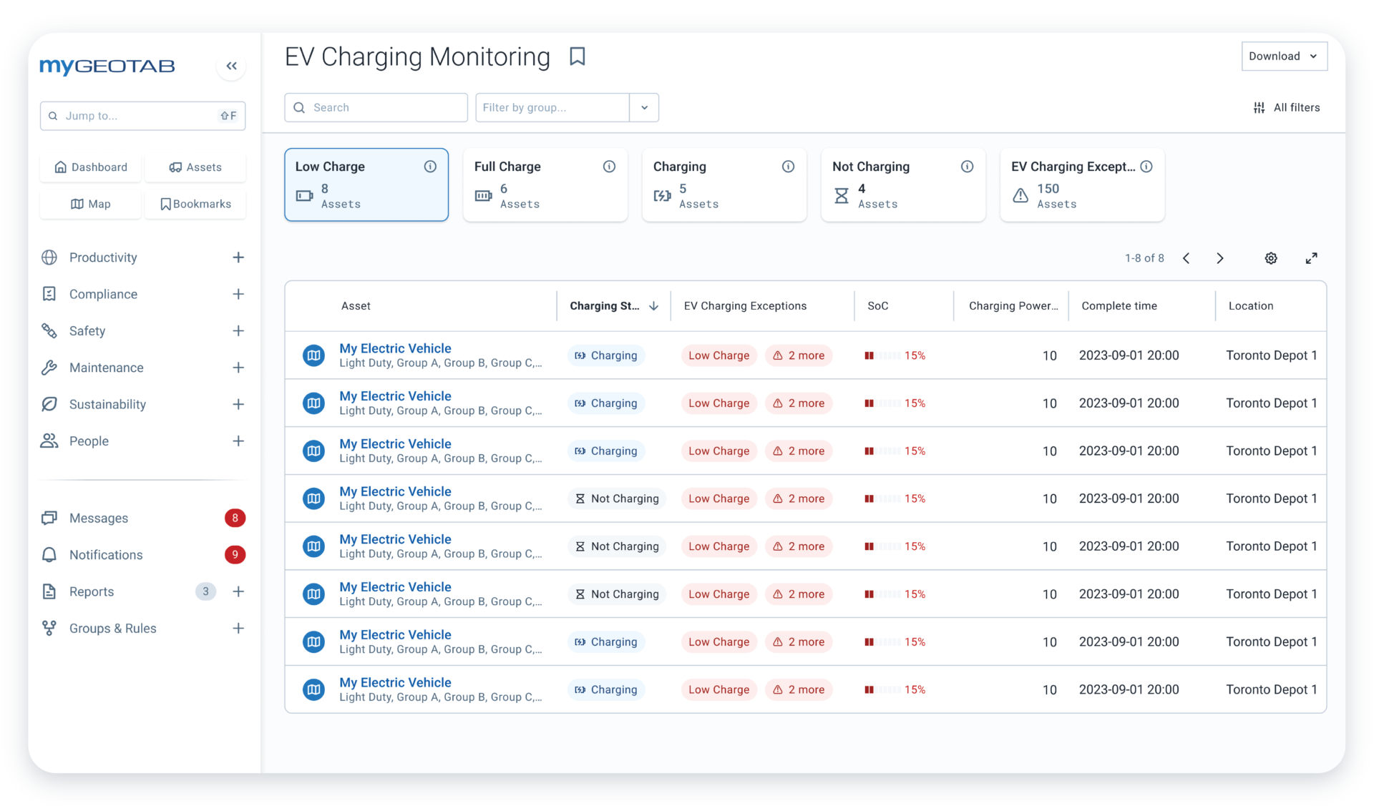
Task: Click the Dashboard button
Action: (91, 167)
